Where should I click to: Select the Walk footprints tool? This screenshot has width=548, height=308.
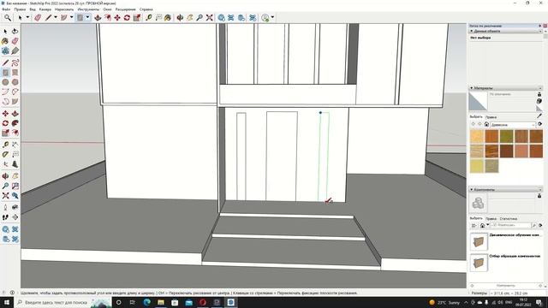pos(5,217)
